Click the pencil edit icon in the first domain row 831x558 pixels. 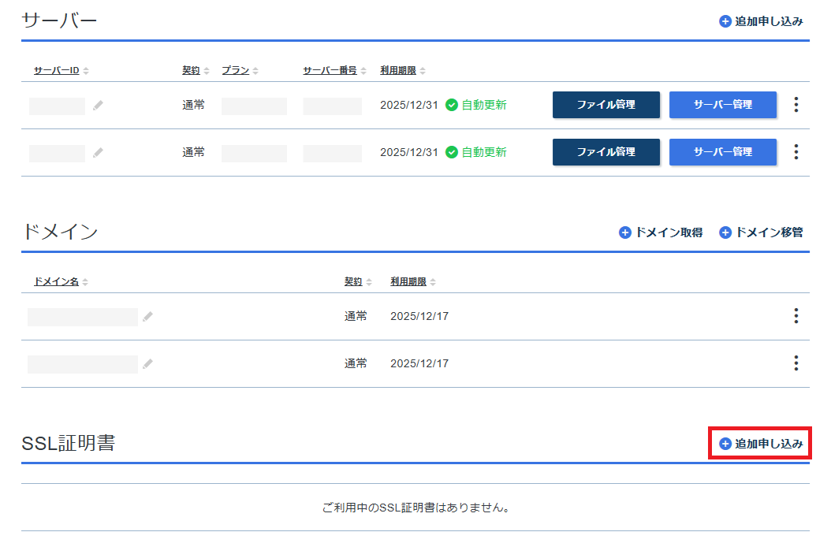(148, 316)
